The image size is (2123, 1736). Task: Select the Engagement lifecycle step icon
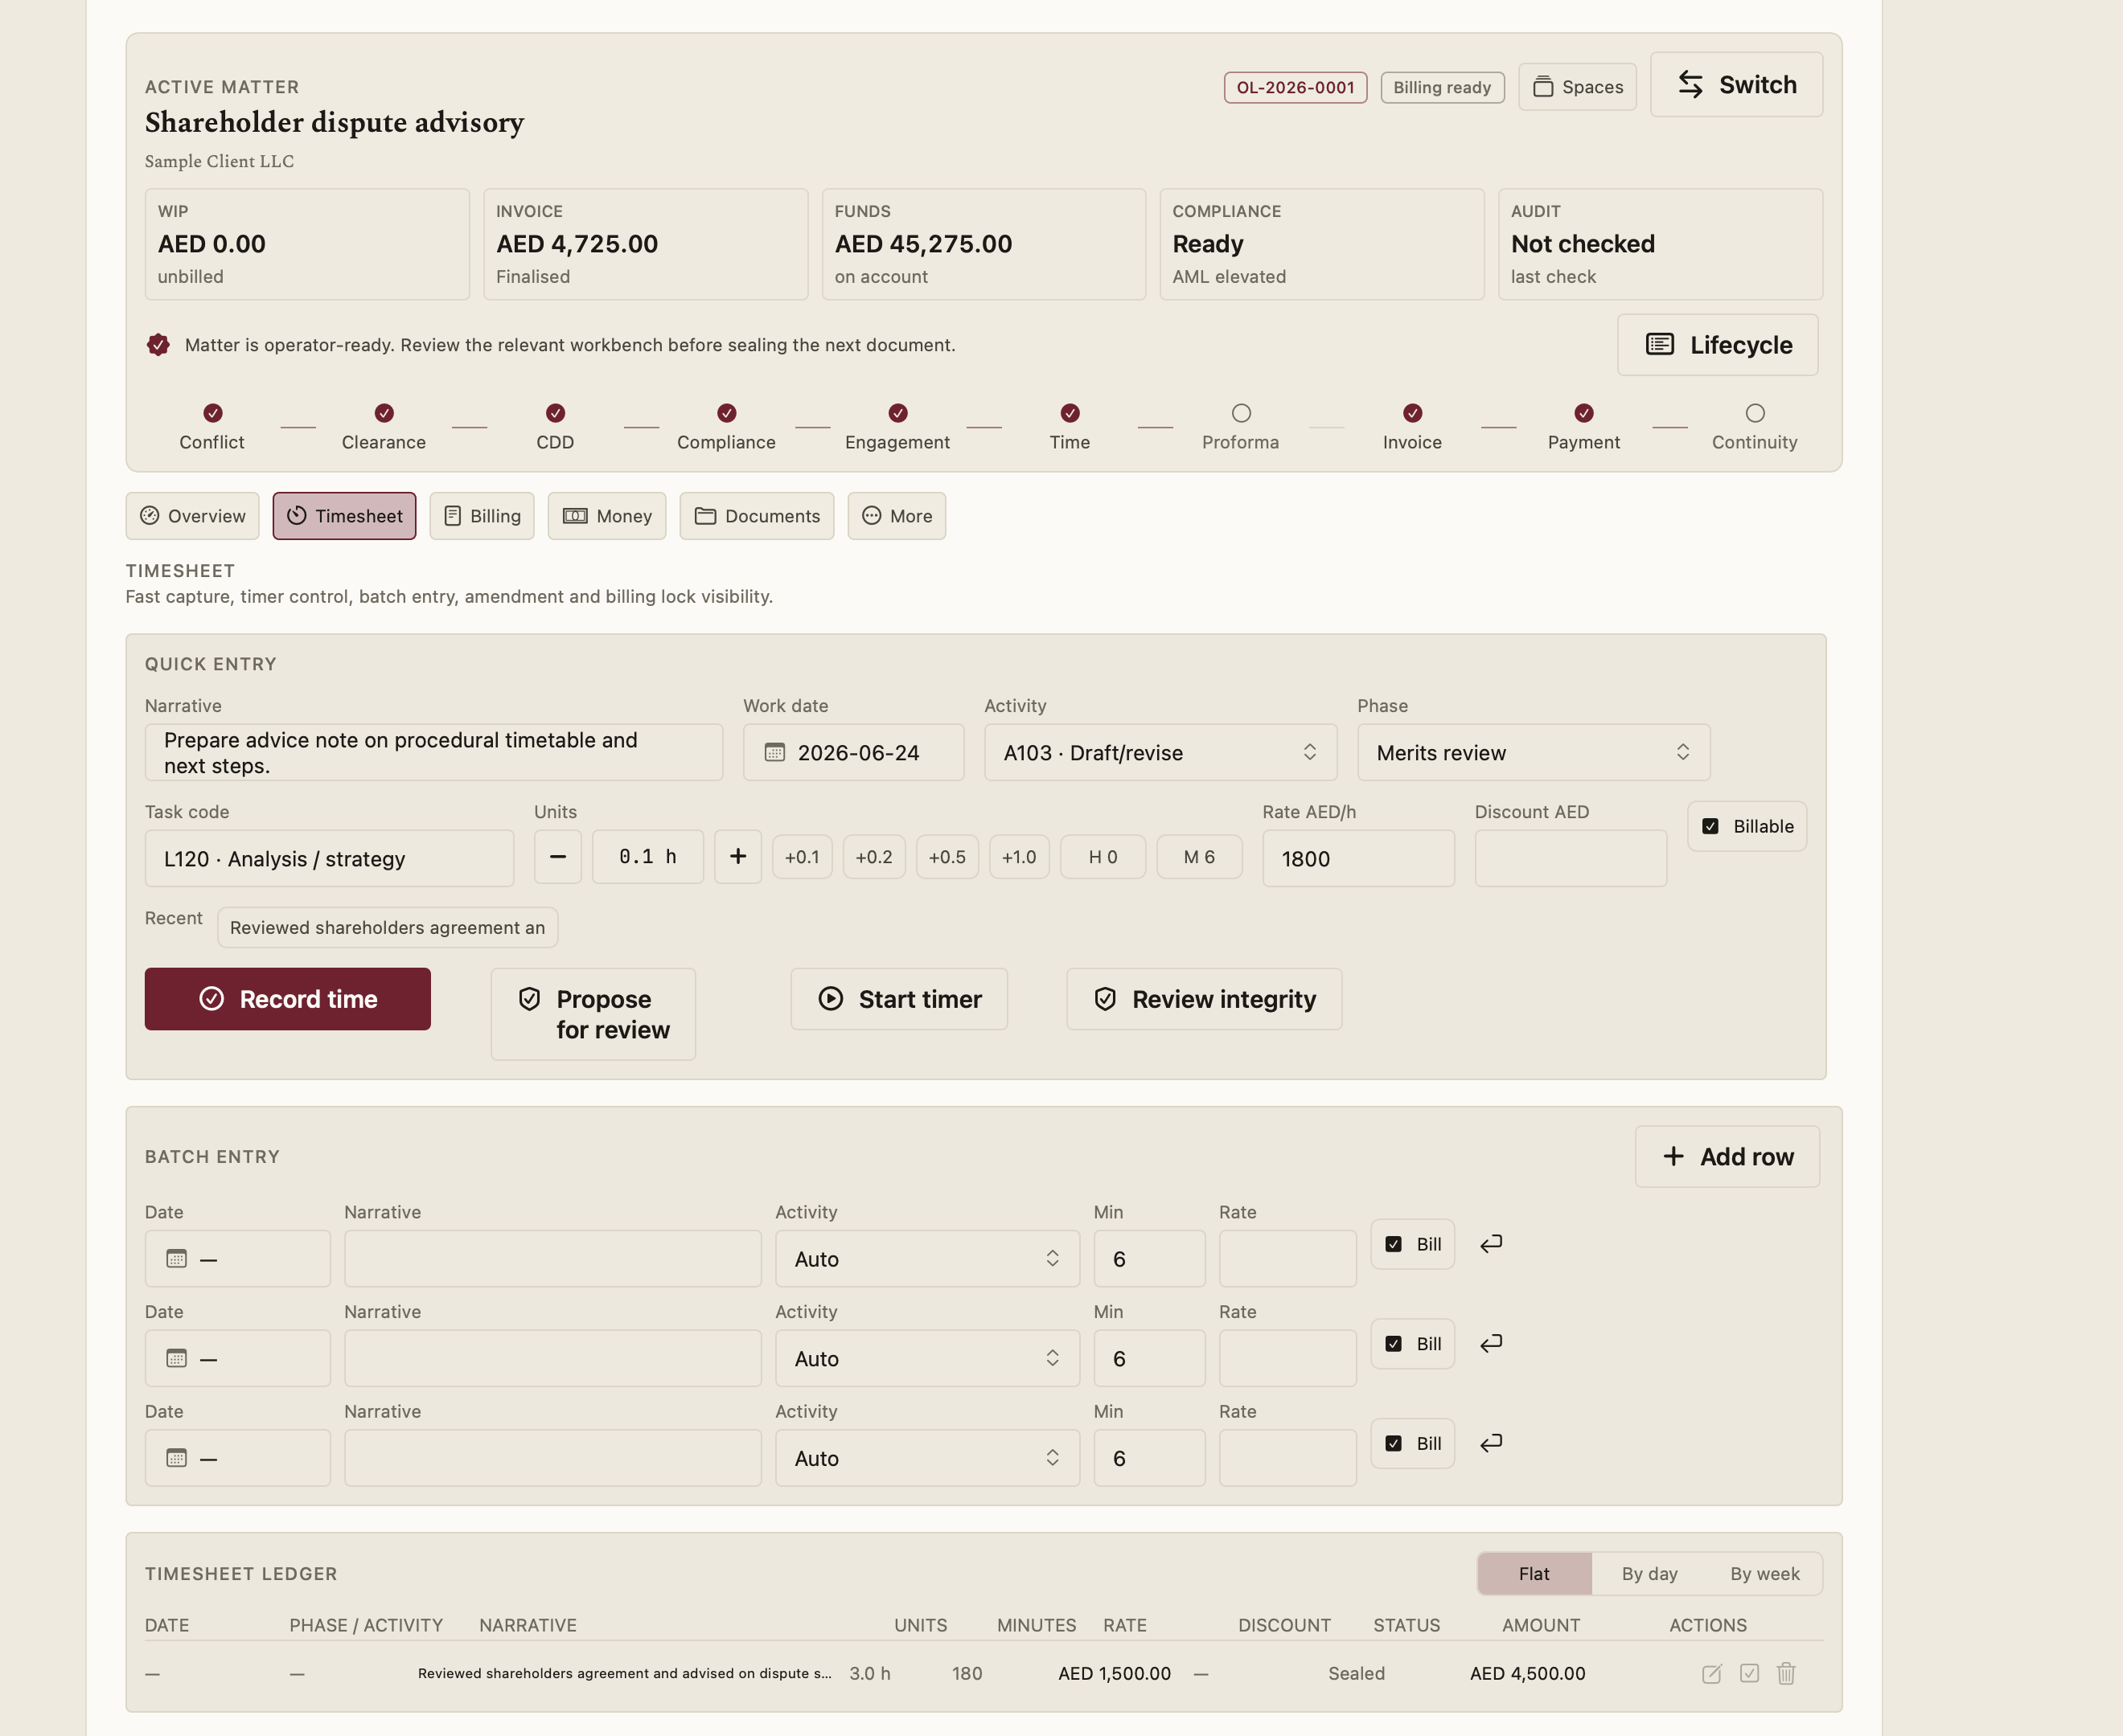pyautogui.click(x=898, y=413)
